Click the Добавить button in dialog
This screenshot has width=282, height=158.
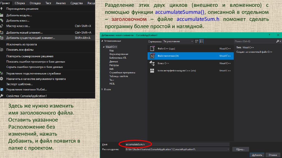click(x=257, y=155)
